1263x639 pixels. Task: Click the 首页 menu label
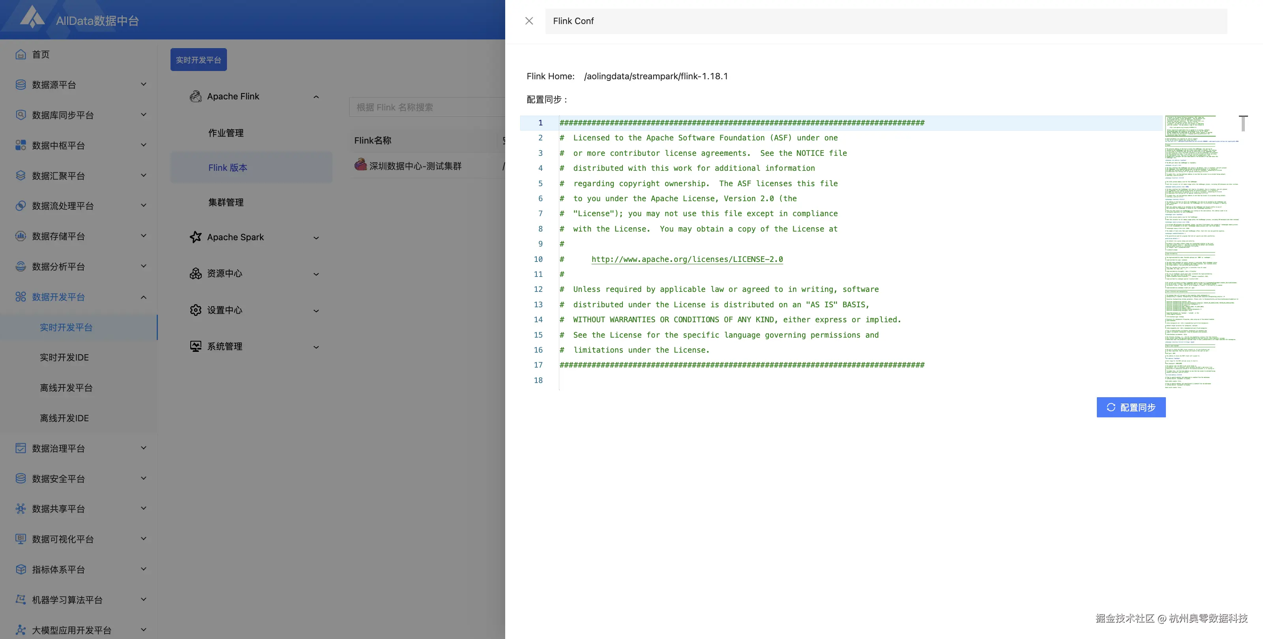pos(41,54)
